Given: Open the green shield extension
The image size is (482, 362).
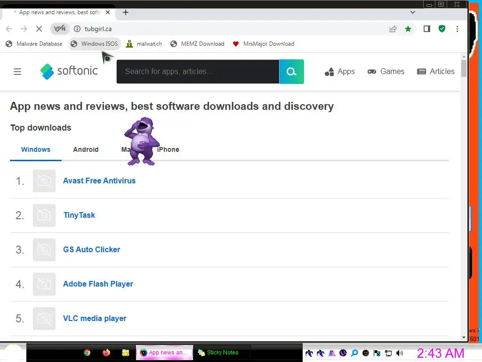Looking at the screenshot, I should coord(442,29).
